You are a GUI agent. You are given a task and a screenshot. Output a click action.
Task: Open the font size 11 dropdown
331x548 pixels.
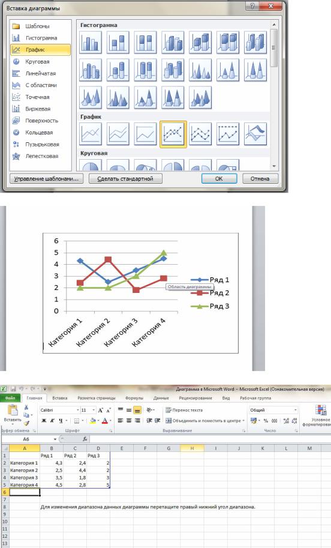tap(94, 410)
